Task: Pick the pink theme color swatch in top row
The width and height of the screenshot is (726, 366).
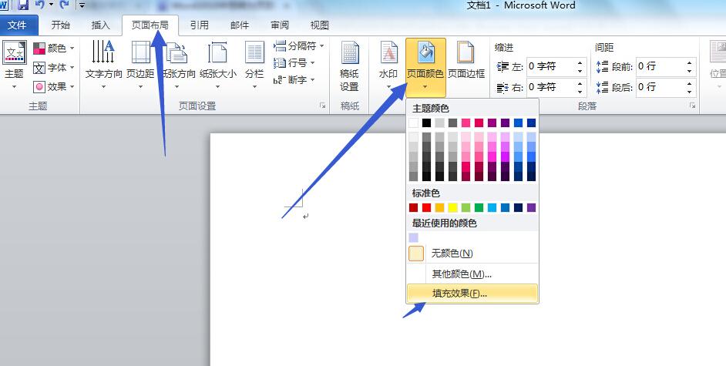Action: point(466,123)
